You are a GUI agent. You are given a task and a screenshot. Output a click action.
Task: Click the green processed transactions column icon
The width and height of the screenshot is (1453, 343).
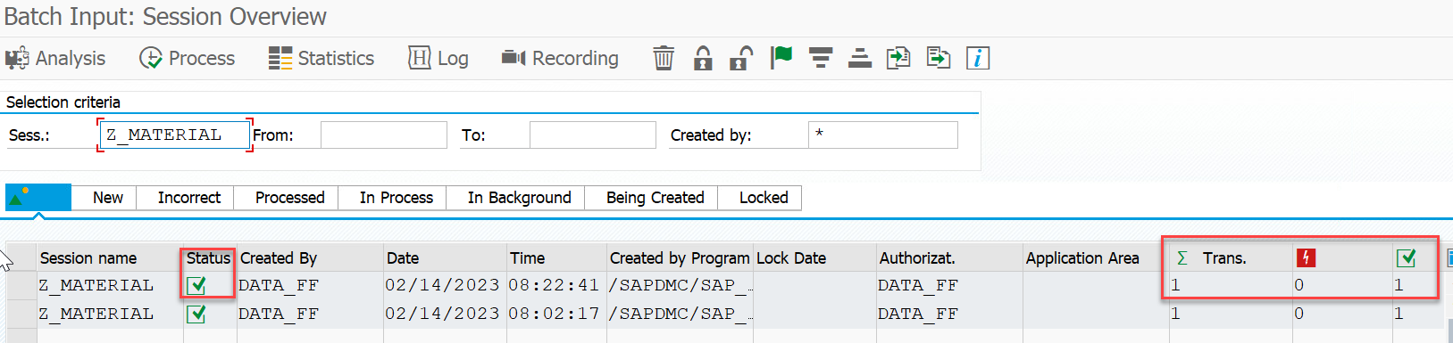point(1407,258)
